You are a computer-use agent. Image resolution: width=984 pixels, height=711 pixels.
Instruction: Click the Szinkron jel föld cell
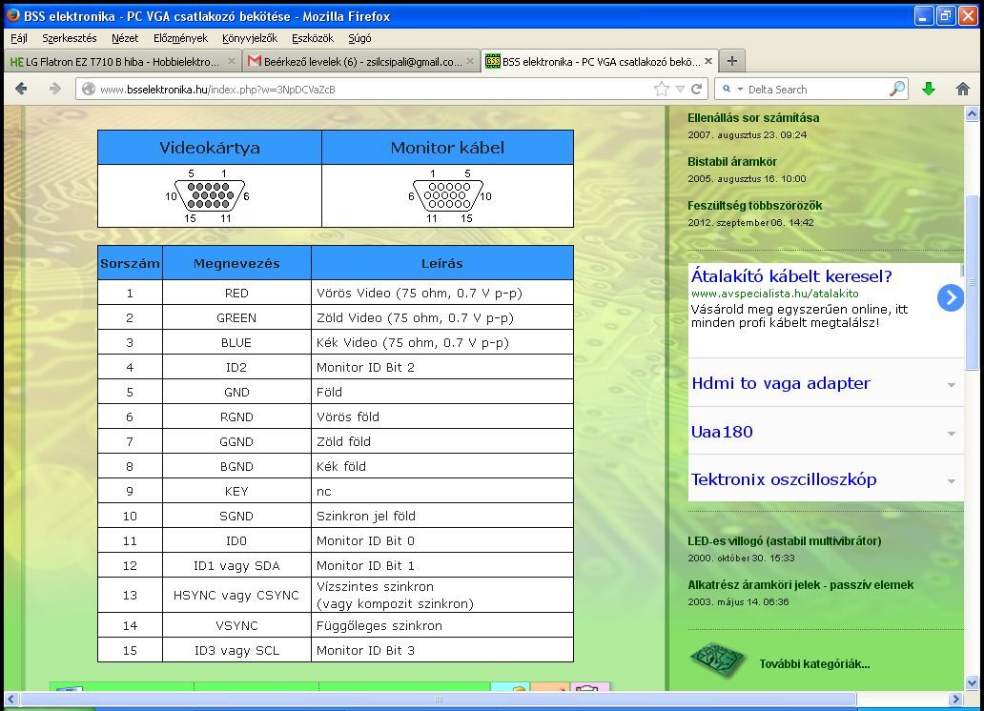(442, 516)
